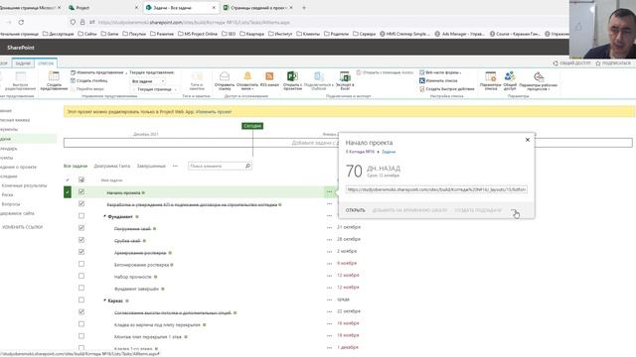Click ОБЩИЙ ДОСТУП share icon at top right
The height and width of the screenshot is (357, 636).
556,63
